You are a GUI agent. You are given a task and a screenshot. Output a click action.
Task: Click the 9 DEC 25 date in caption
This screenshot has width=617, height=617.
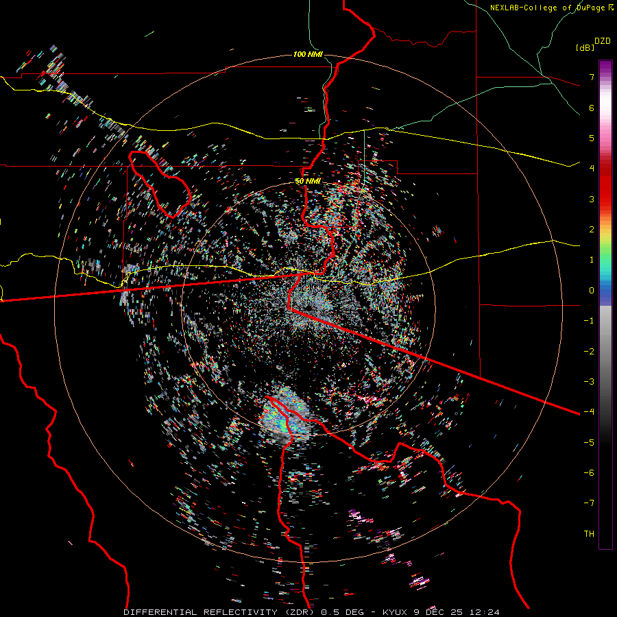click(437, 612)
